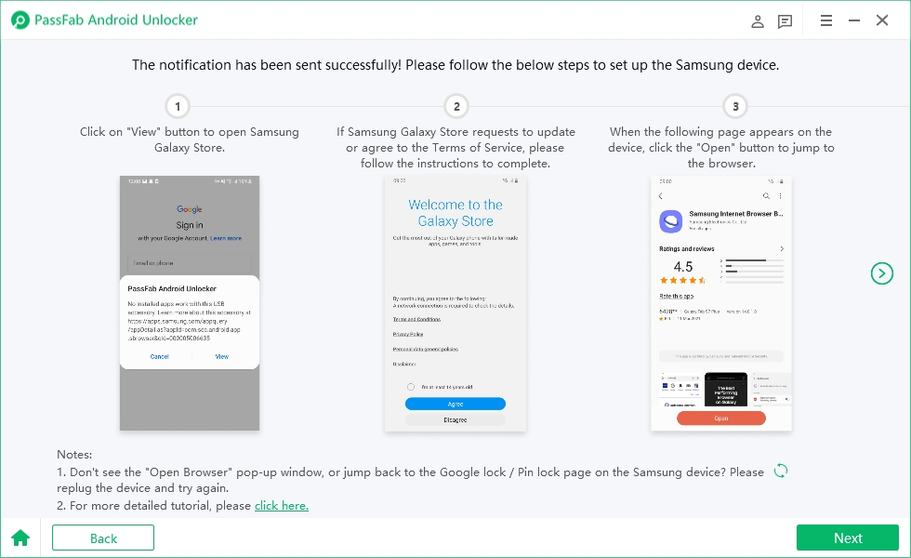The width and height of the screenshot is (911, 558).
Task: Tap the back arrow in step 3 screenshot
Action: (660, 196)
